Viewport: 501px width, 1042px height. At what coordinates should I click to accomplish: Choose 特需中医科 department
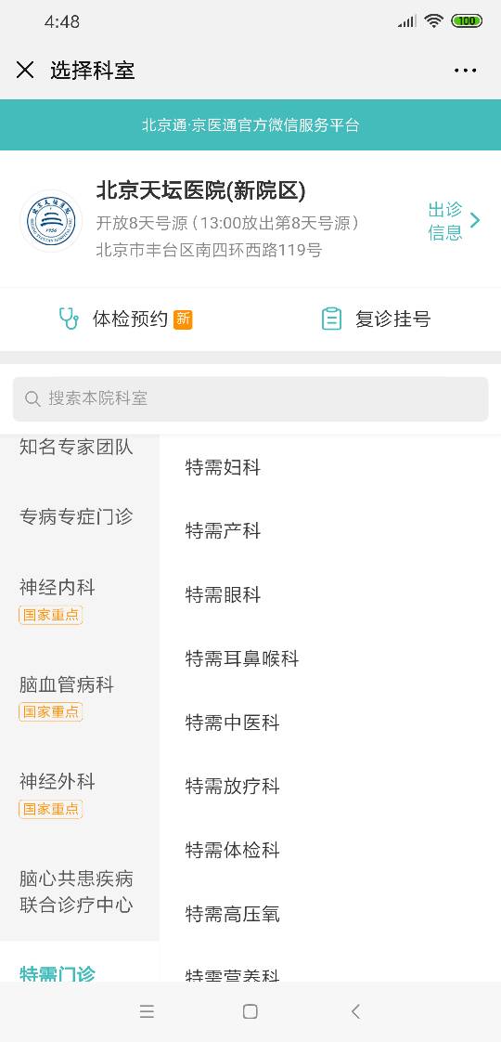click(x=232, y=723)
